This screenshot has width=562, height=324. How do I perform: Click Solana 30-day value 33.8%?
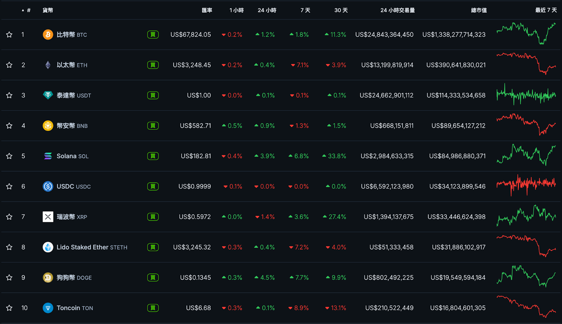coord(334,156)
